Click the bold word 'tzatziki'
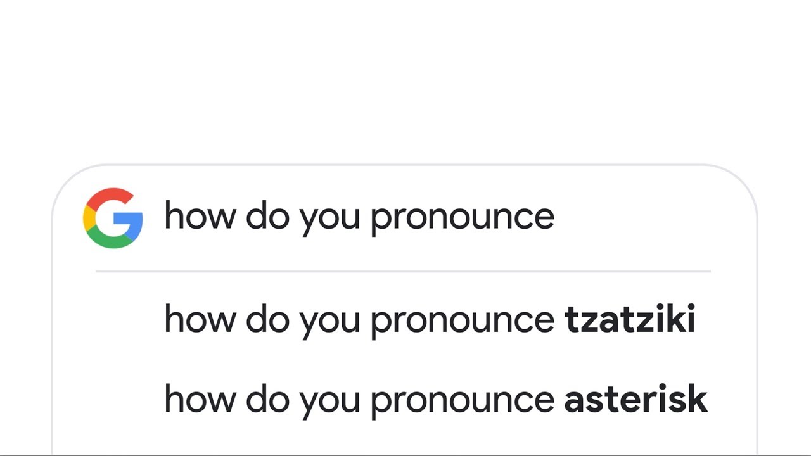The height and width of the screenshot is (456, 811). point(630,319)
